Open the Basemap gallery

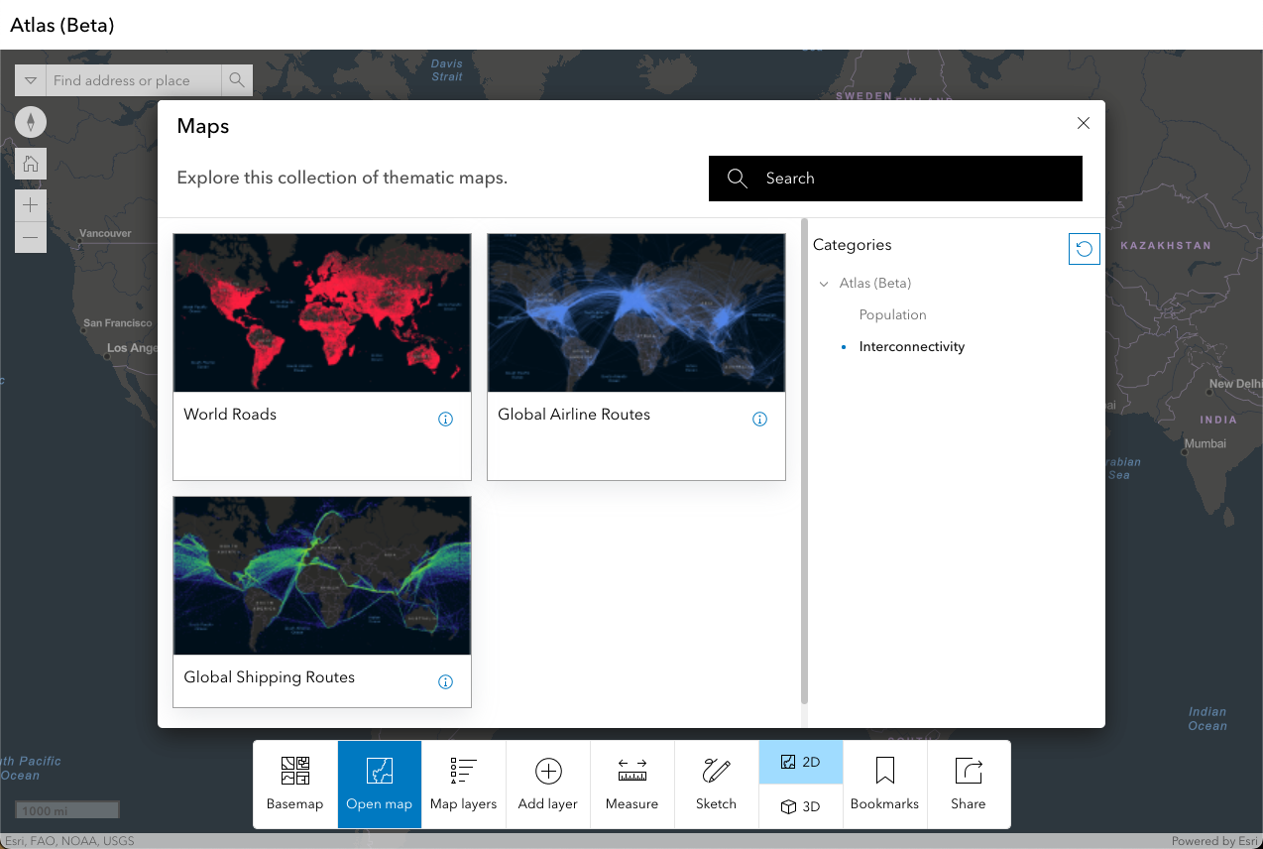click(294, 784)
